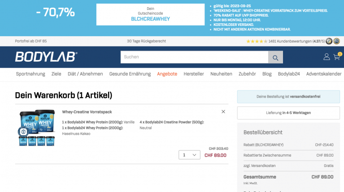Open the Ziele menu
This screenshot has width=344, height=192.
click(x=56, y=74)
